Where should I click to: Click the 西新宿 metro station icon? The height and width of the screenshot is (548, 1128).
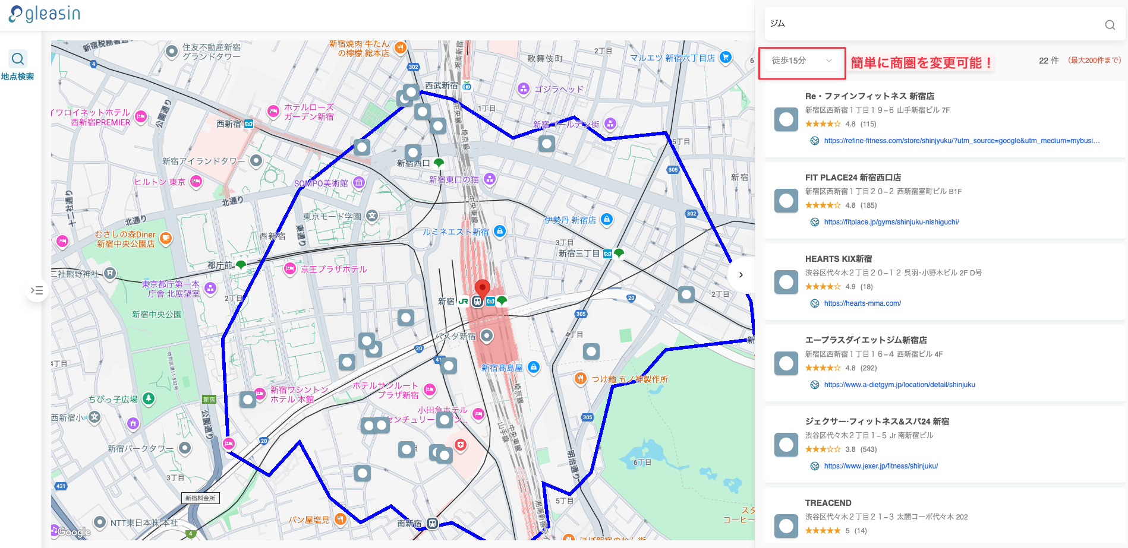click(249, 124)
